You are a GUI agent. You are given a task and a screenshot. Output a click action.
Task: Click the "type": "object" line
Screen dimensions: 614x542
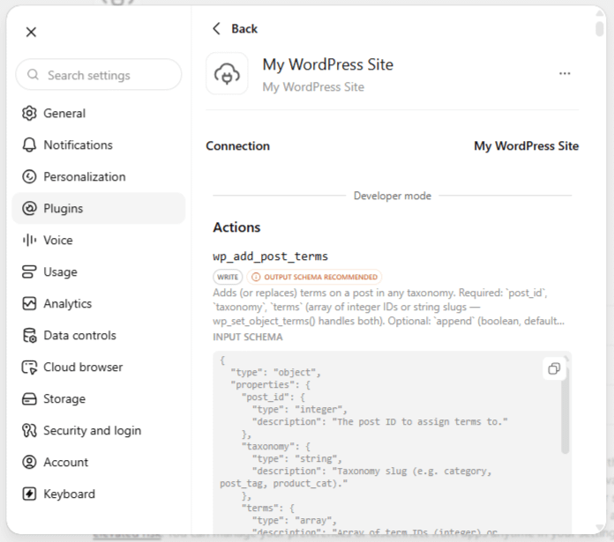click(275, 372)
